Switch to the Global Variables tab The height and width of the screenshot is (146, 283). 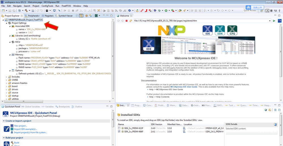31,107
